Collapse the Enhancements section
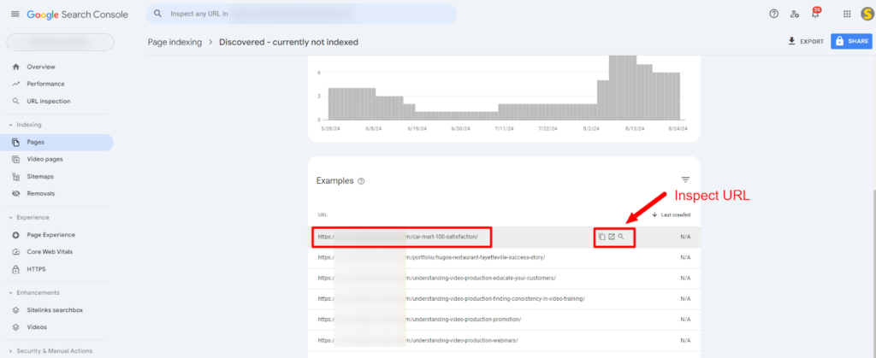 pyautogui.click(x=33, y=293)
